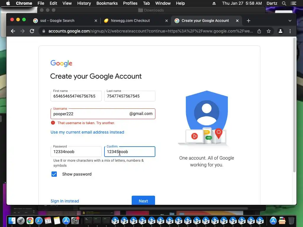Screen dimensions: 303x227
Task: Close the Create your Google Account tab
Action: click(237, 21)
